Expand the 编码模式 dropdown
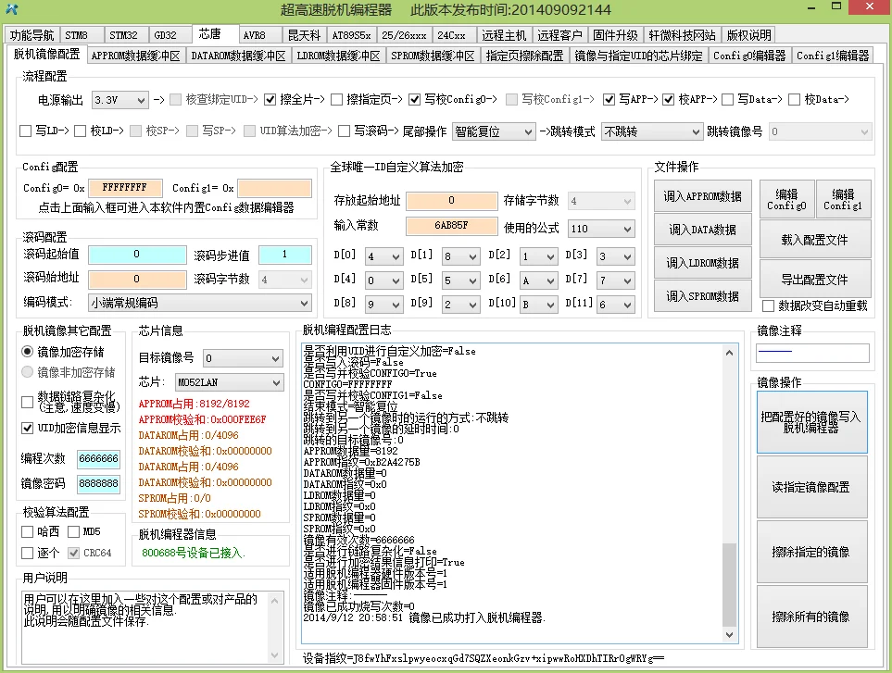 [200, 303]
